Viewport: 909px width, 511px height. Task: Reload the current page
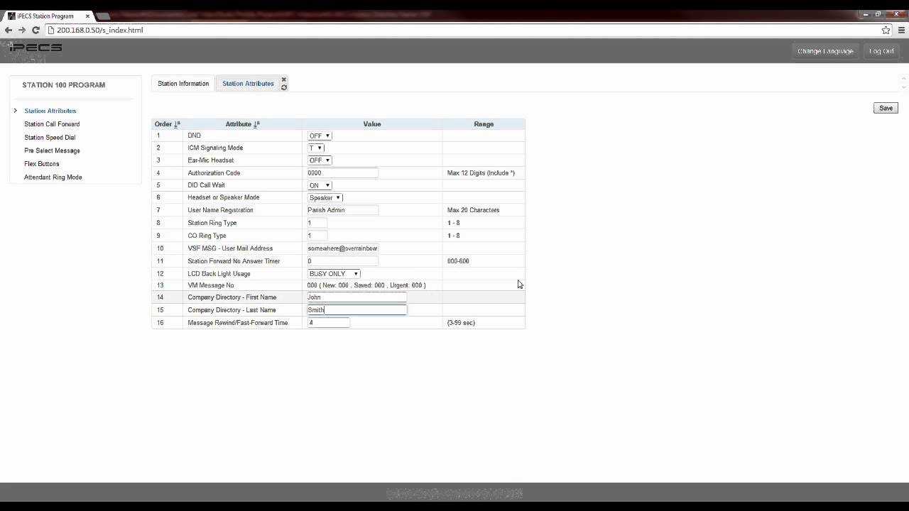point(36,30)
